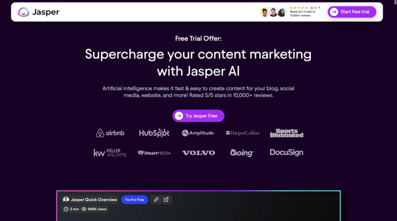Click the Jasper Quick Overview author avatar
Image resolution: width=397 pixels, height=221 pixels.
(66, 199)
